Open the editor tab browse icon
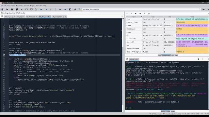The image size is (209, 117). (x=2, y=16)
